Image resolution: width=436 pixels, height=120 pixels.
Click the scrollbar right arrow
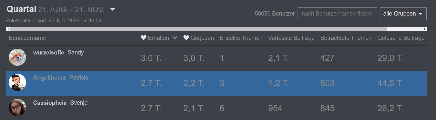tap(425, 29)
